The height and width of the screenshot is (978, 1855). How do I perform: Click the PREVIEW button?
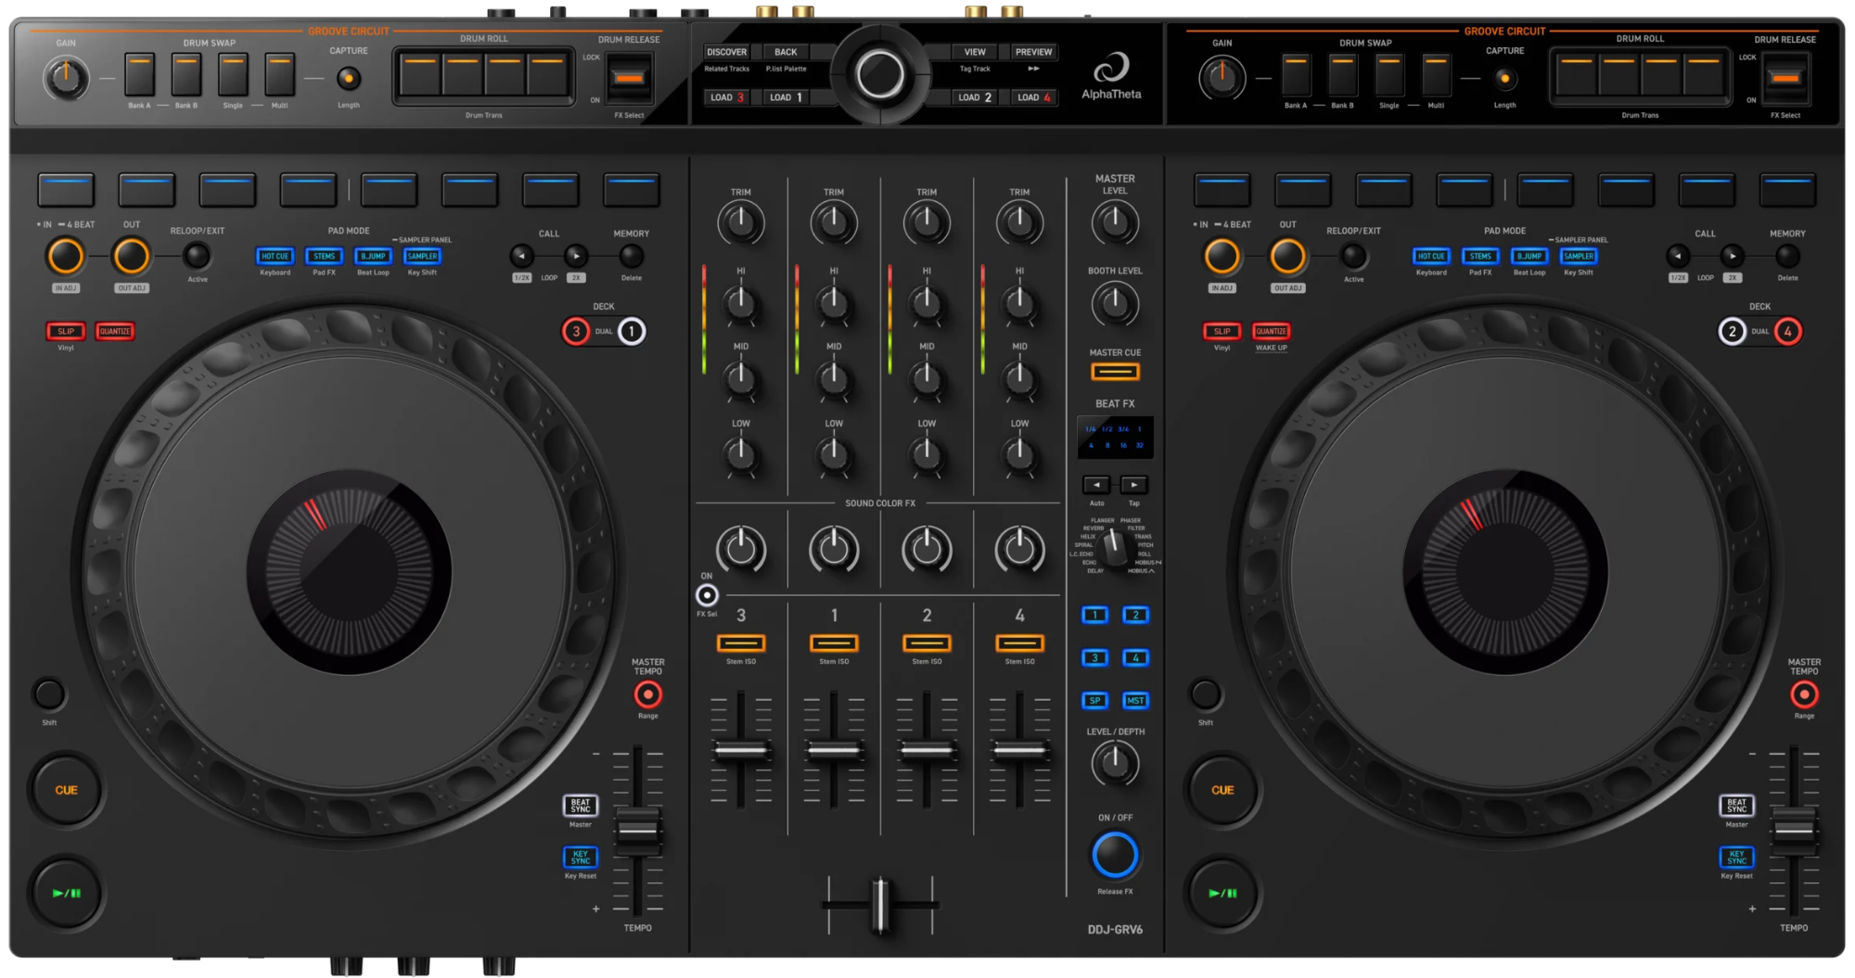[x=1033, y=52]
